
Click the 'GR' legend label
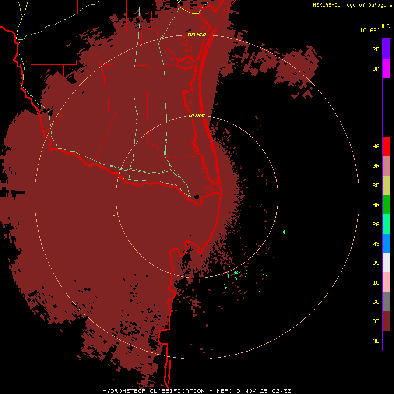(376, 166)
